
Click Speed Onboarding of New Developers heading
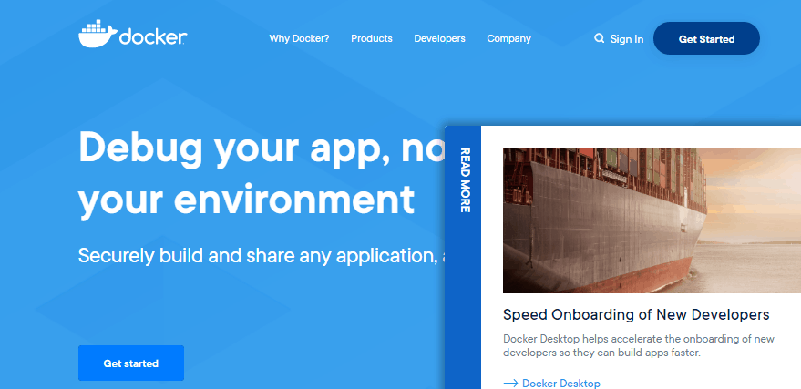636,314
